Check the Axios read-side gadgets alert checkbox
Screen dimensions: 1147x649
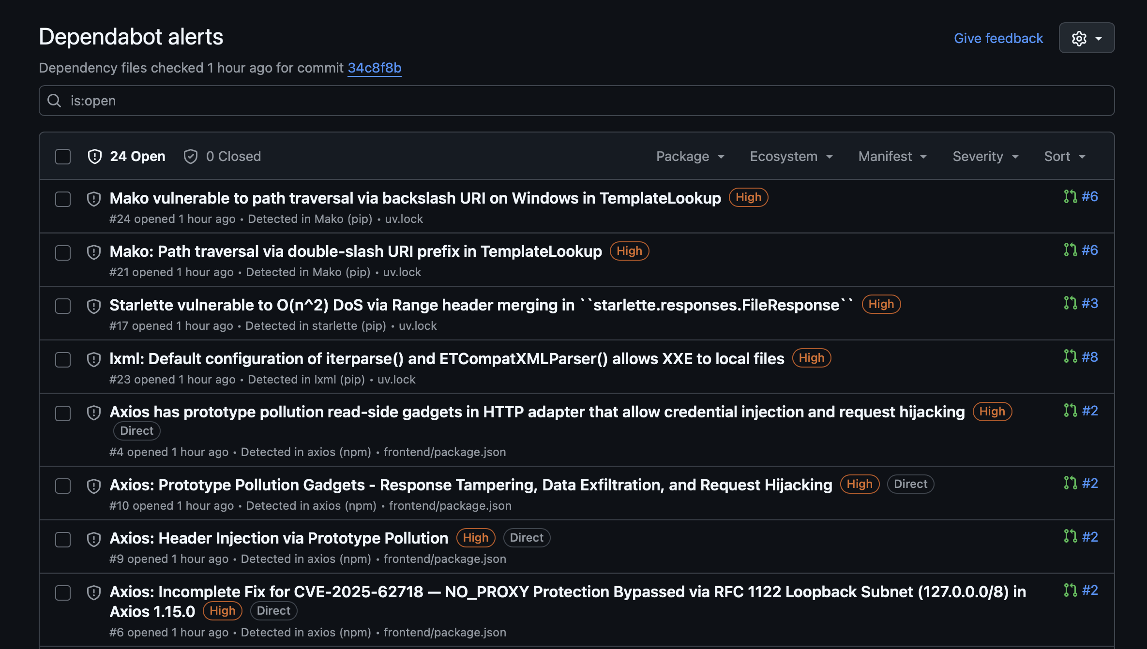[x=63, y=413]
